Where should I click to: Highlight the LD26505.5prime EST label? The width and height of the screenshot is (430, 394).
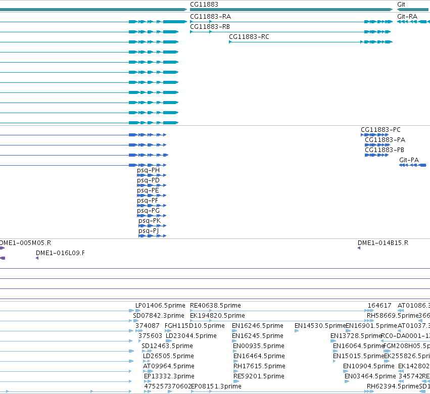pos(168,357)
